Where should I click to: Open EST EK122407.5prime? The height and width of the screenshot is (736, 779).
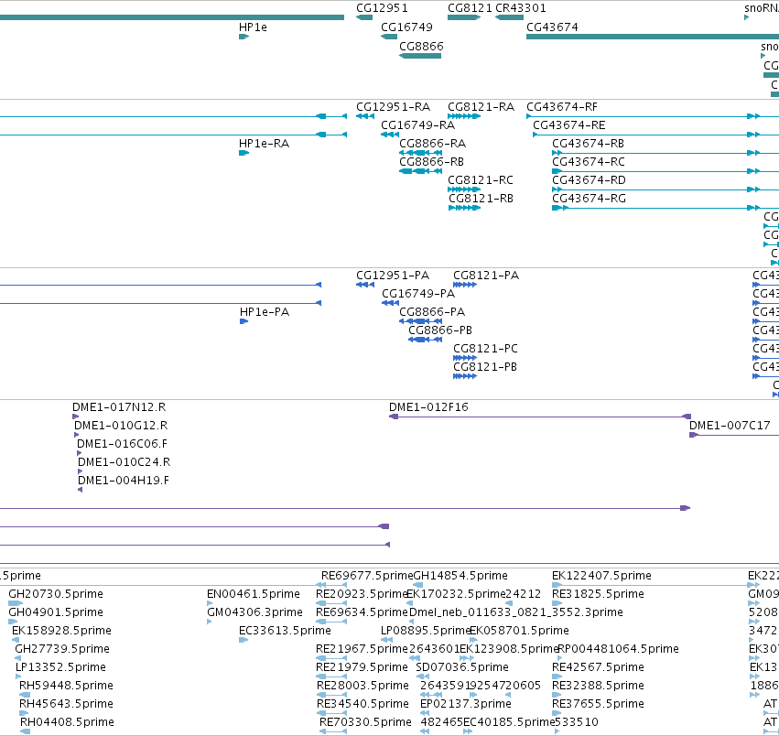[601, 576]
